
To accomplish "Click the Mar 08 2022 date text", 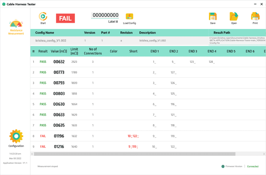I will point(15,159).
